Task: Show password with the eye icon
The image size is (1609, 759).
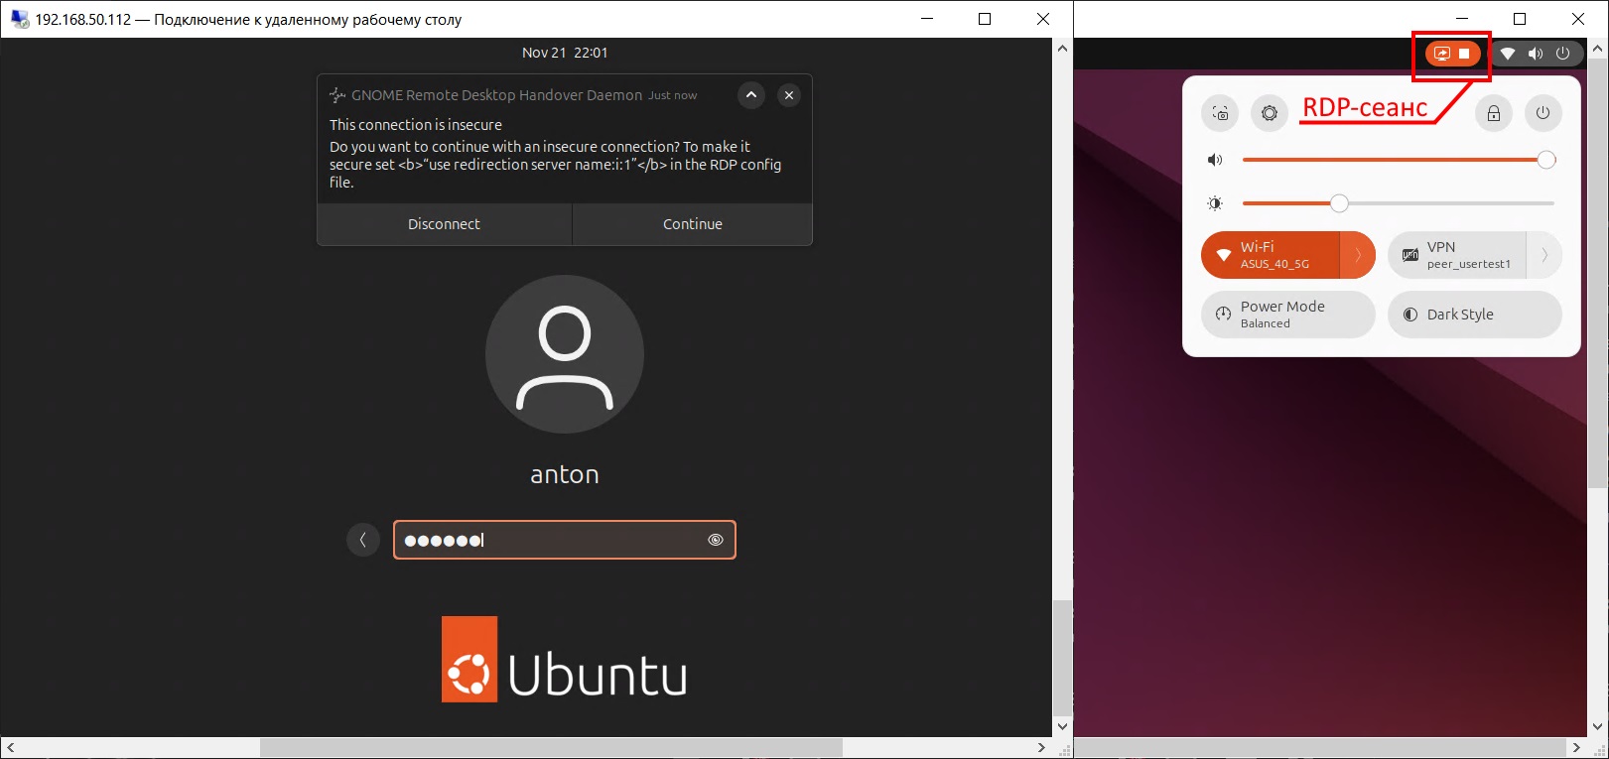Action: (715, 540)
